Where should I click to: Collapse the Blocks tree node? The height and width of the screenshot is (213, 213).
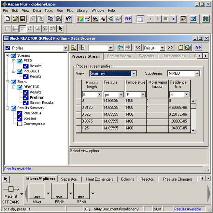point(8,82)
